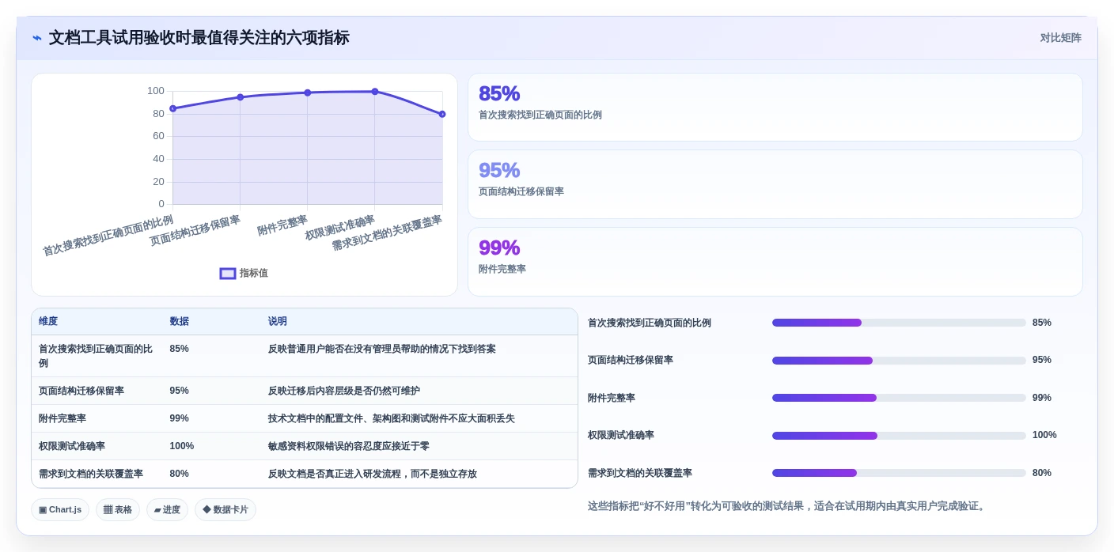Screen dimensions: 1114x552
Task: Click the diamond icon in the 数据卡片 chip
Action: (x=207, y=510)
